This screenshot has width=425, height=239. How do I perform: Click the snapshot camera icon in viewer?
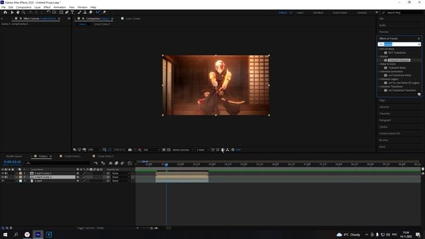tap(130, 150)
